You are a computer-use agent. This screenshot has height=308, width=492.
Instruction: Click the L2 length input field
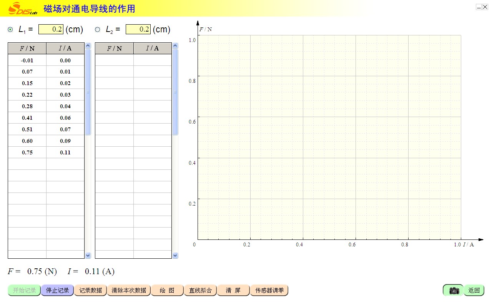coord(138,29)
